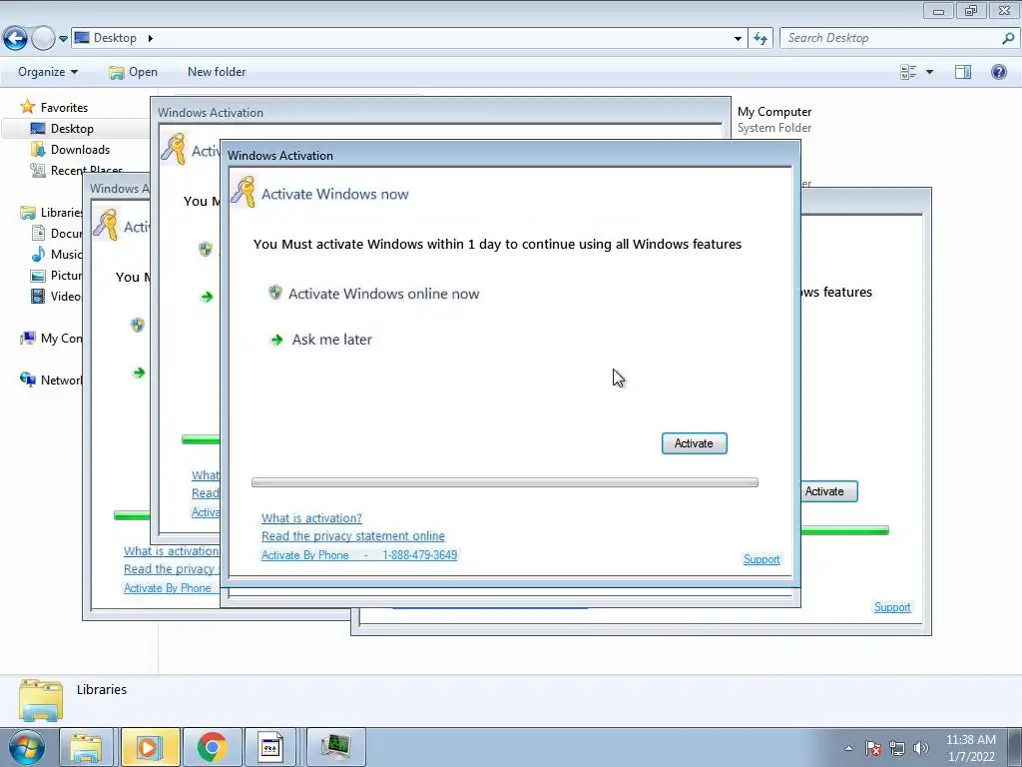This screenshot has width=1022, height=767.
Task: Open Windows Media Player from taskbar
Action: pyautogui.click(x=150, y=747)
